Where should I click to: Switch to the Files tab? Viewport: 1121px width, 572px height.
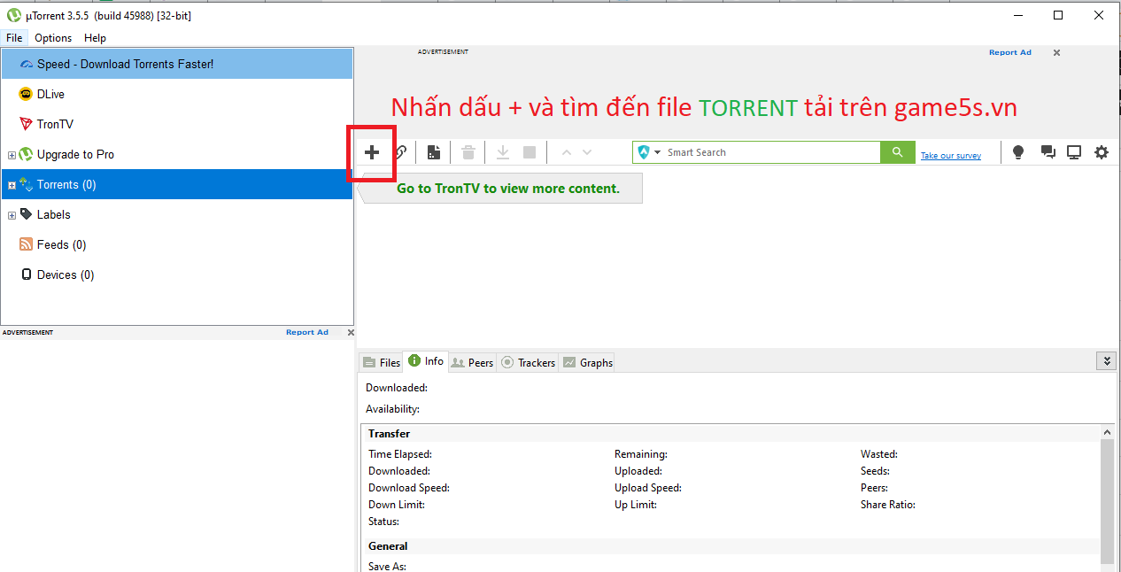382,362
